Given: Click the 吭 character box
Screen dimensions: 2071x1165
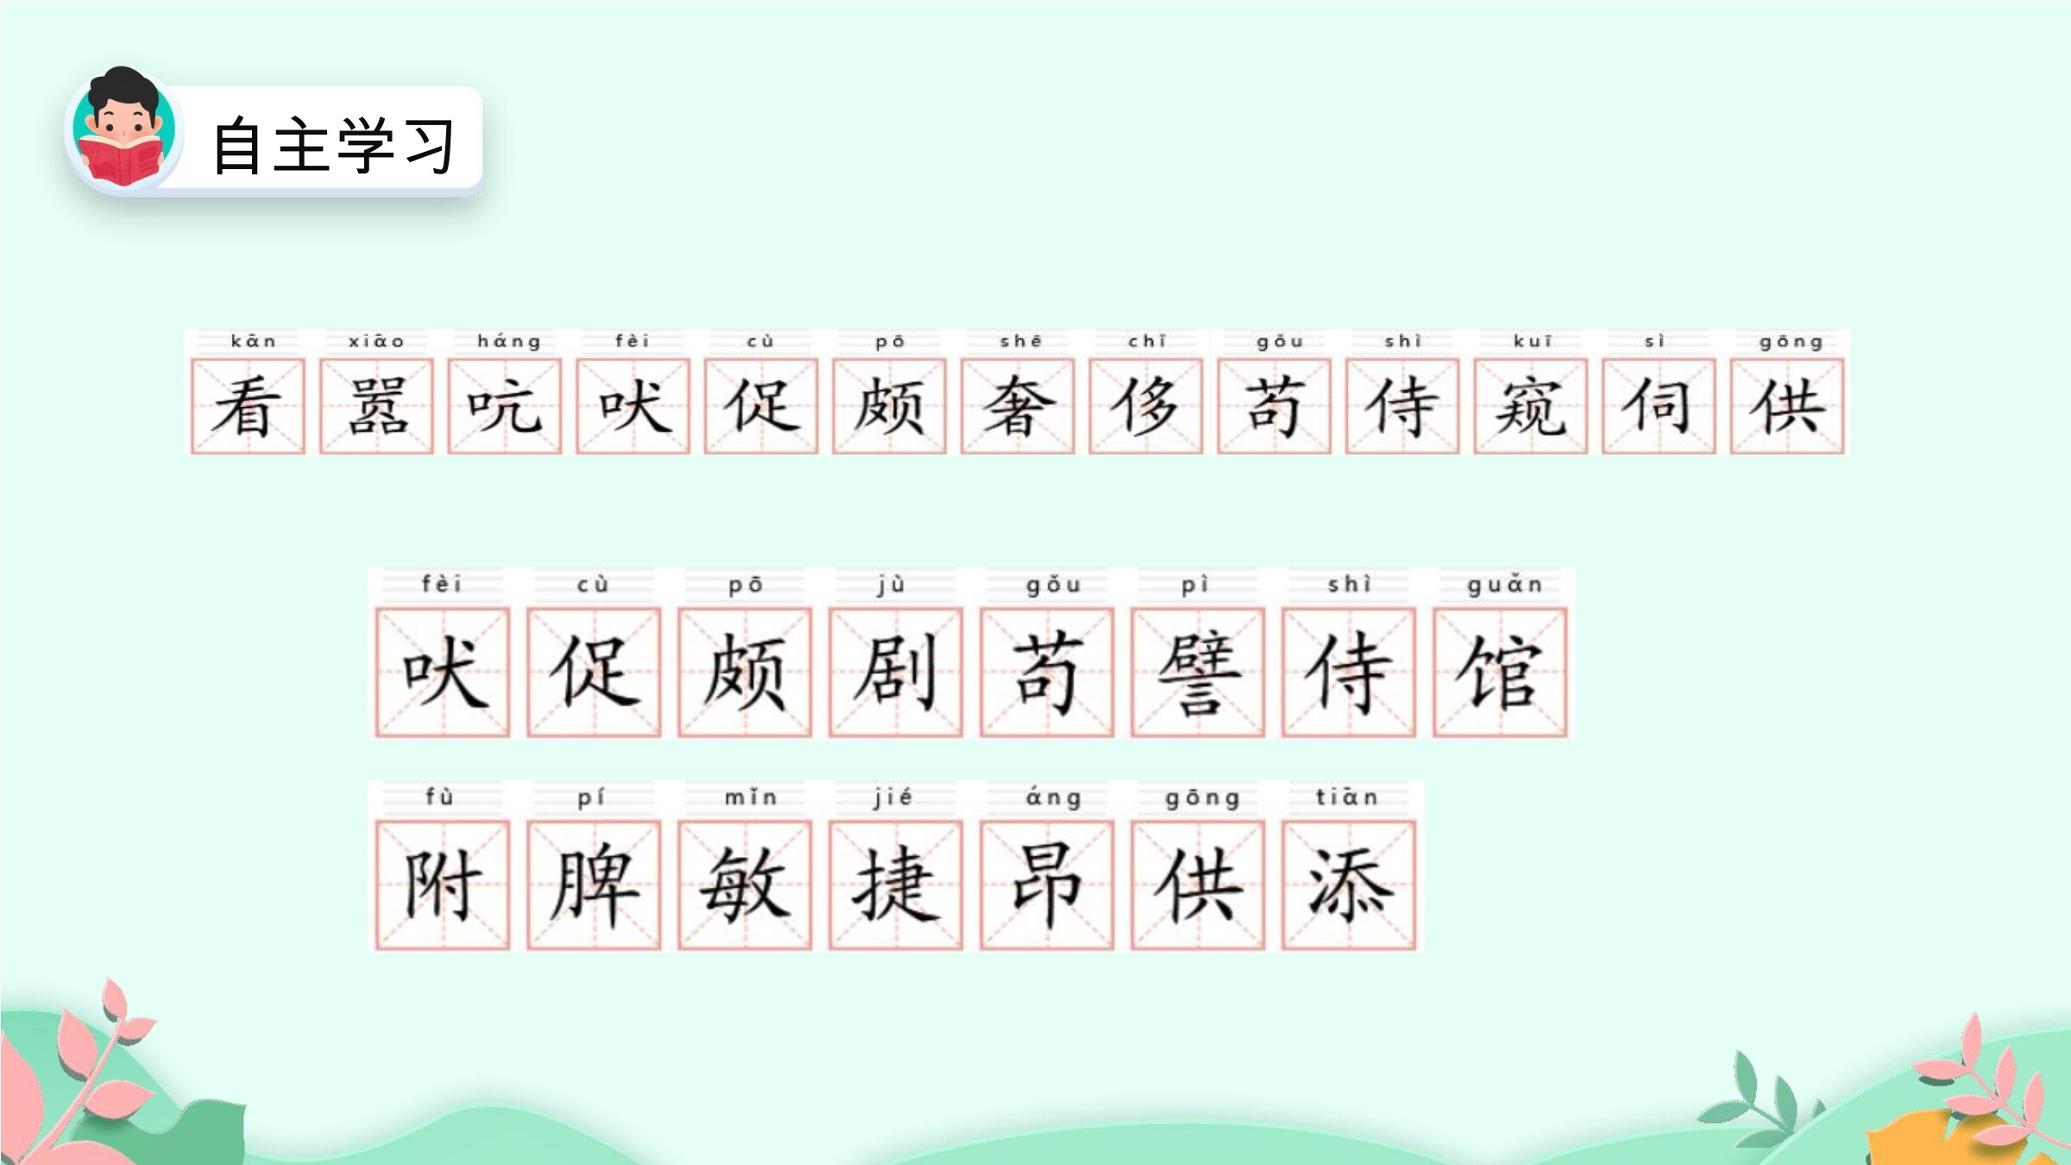Looking at the screenshot, I should pyautogui.click(x=505, y=406).
